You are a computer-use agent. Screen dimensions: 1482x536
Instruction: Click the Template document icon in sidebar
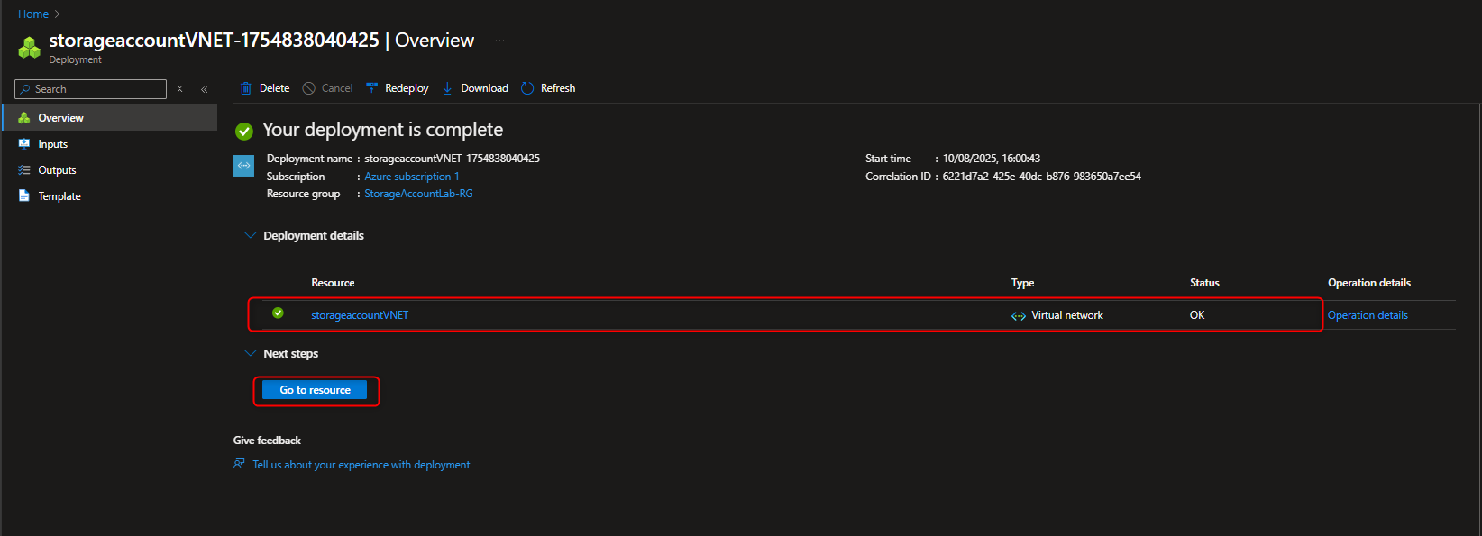24,195
